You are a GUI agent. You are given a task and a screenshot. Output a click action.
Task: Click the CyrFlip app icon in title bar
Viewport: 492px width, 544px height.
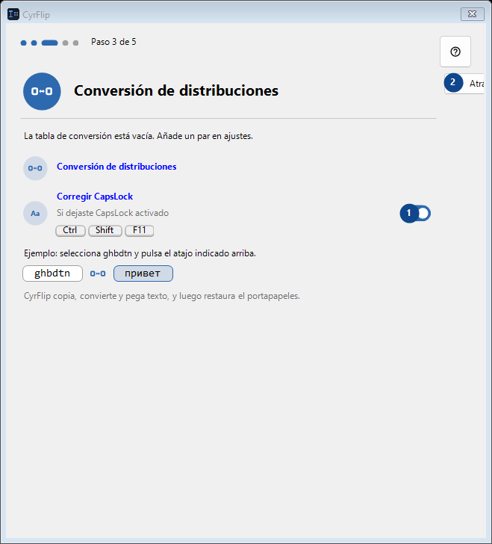pyautogui.click(x=13, y=14)
